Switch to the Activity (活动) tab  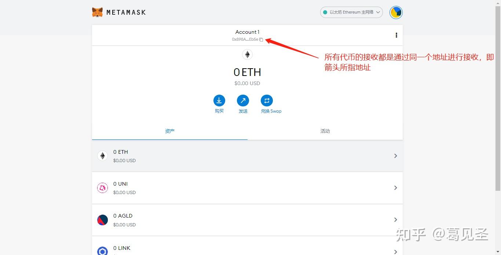[325, 131]
